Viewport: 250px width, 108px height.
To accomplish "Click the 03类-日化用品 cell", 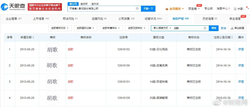I will click(x=159, y=49).
